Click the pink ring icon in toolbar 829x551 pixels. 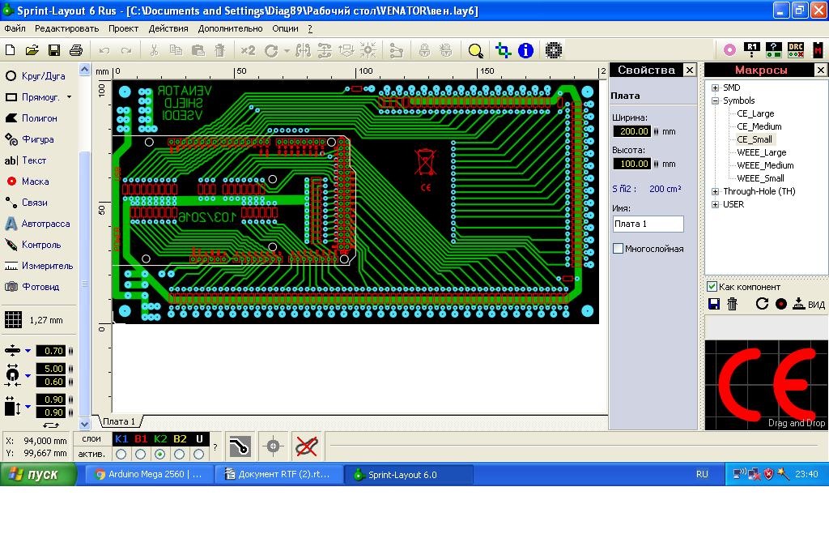tap(729, 50)
